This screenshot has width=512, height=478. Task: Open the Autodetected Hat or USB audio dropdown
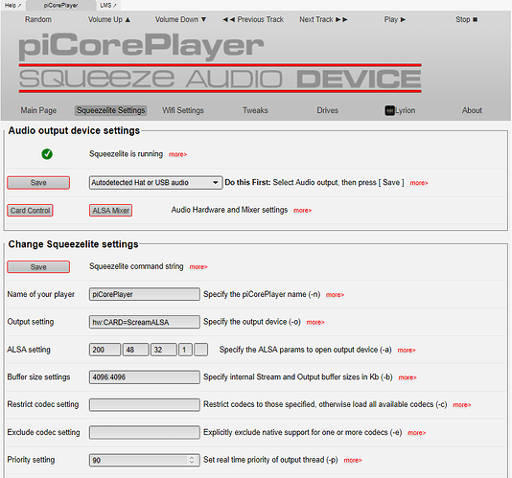(155, 183)
